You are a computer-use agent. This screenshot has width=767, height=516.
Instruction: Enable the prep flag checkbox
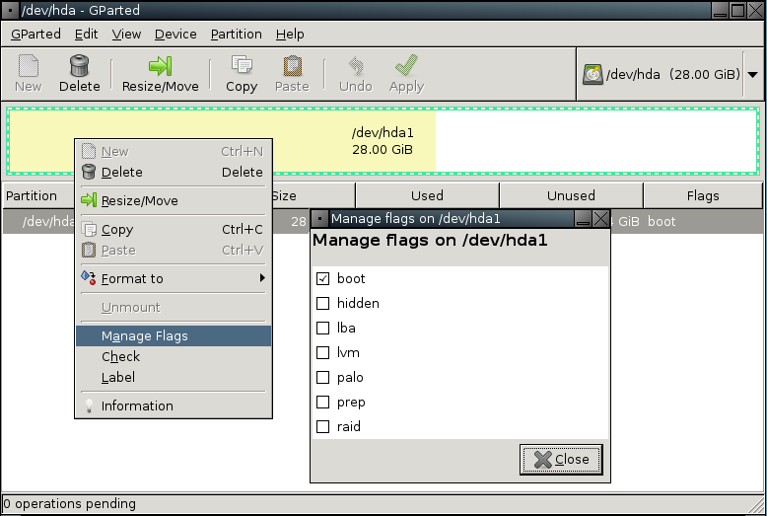click(322, 402)
